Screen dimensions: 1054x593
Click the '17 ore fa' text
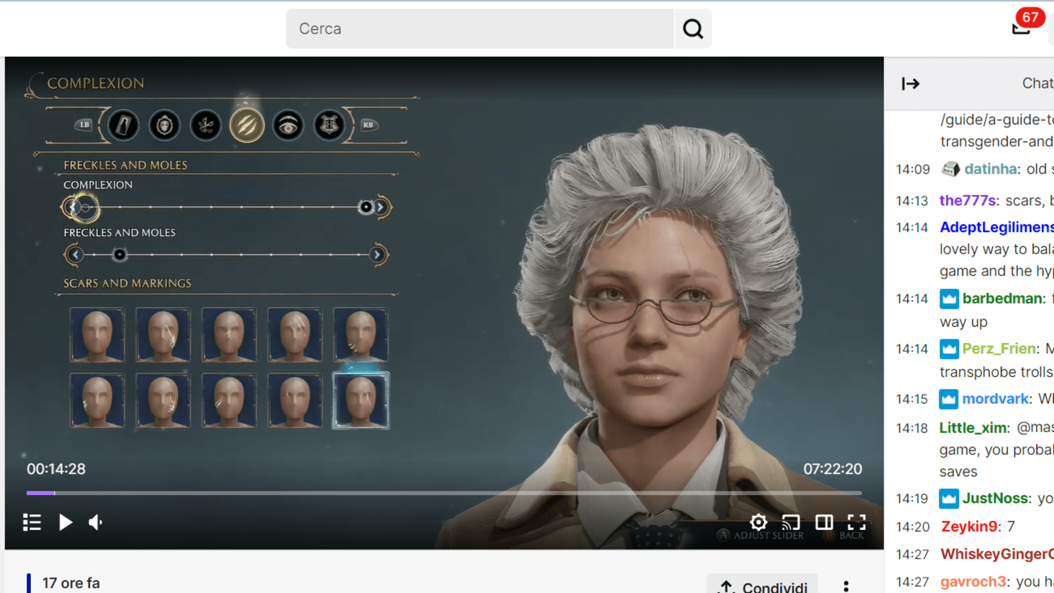click(71, 583)
